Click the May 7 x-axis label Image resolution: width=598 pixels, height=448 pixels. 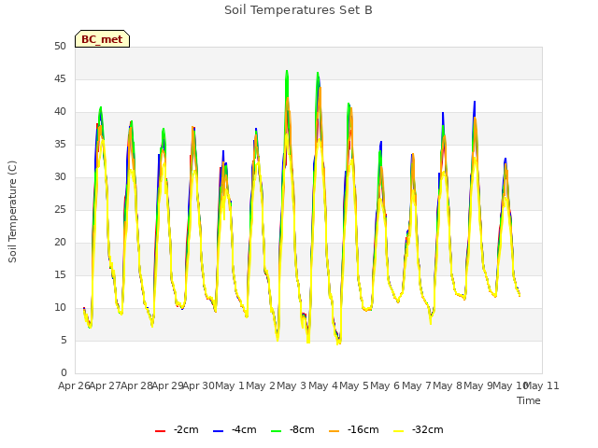tap(417, 385)
